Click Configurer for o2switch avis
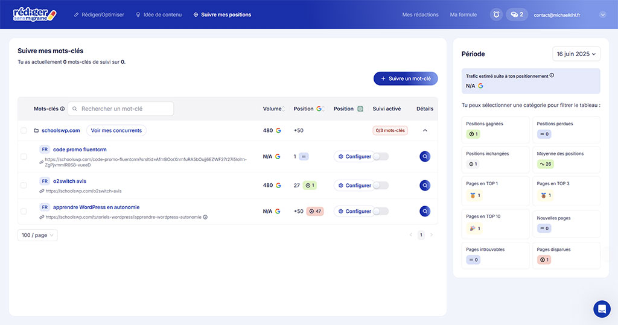The width and height of the screenshot is (618, 325). [354, 185]
